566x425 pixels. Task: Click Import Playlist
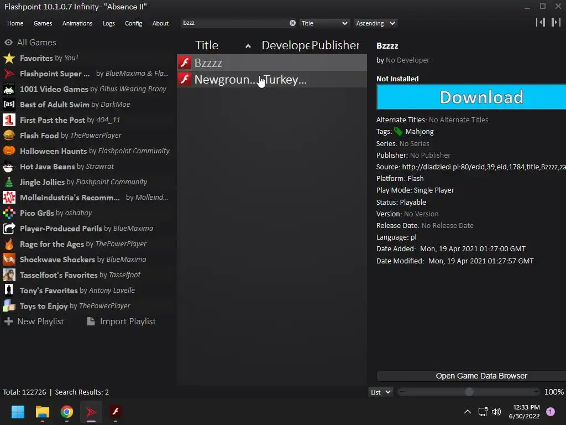coord(121,322)
